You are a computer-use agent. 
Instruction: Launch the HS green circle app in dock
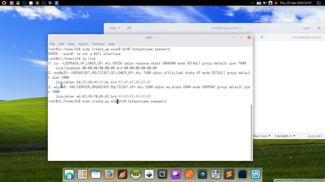[136, 174]
